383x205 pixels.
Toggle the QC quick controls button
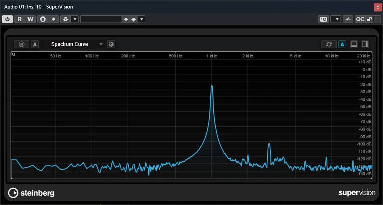[x=360, y=19]
